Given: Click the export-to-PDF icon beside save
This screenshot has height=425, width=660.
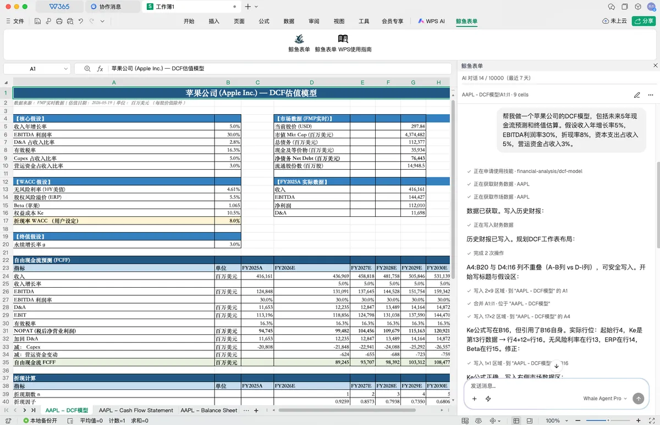Looking at the screenshot, I should coord(48,21).
